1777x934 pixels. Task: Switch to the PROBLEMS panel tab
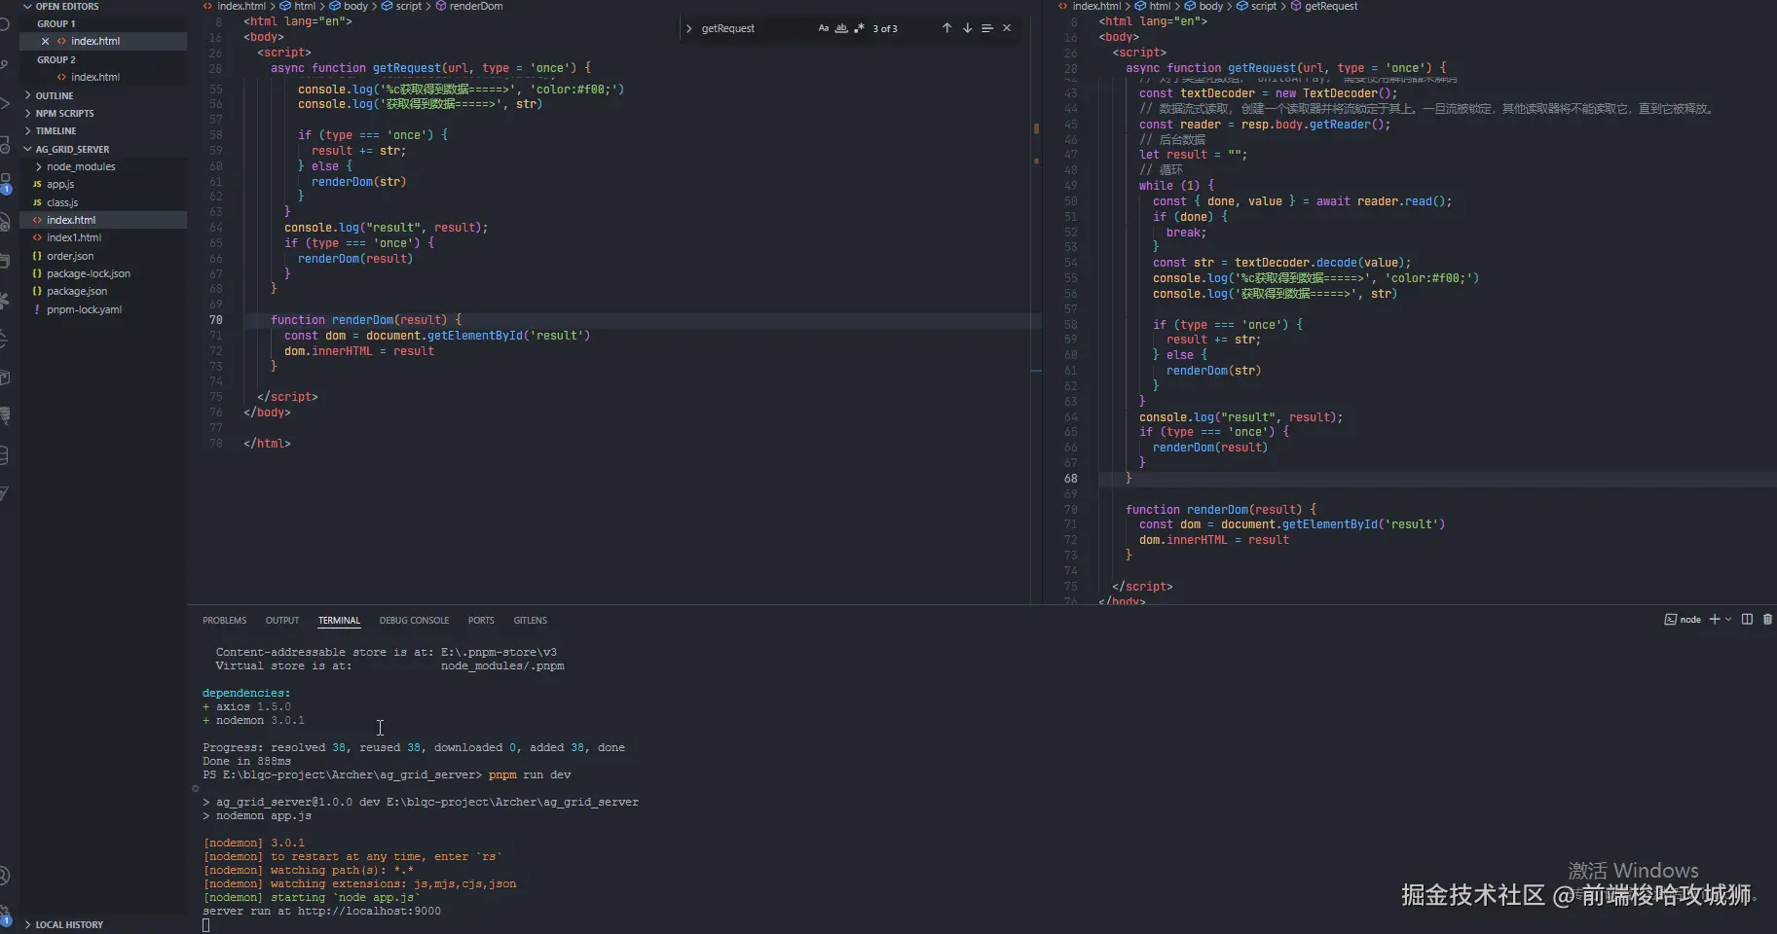click(225, 620)
